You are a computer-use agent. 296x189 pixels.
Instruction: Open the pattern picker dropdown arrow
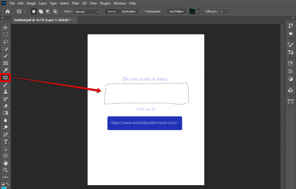pyautogui.click(x=198, y=11)
